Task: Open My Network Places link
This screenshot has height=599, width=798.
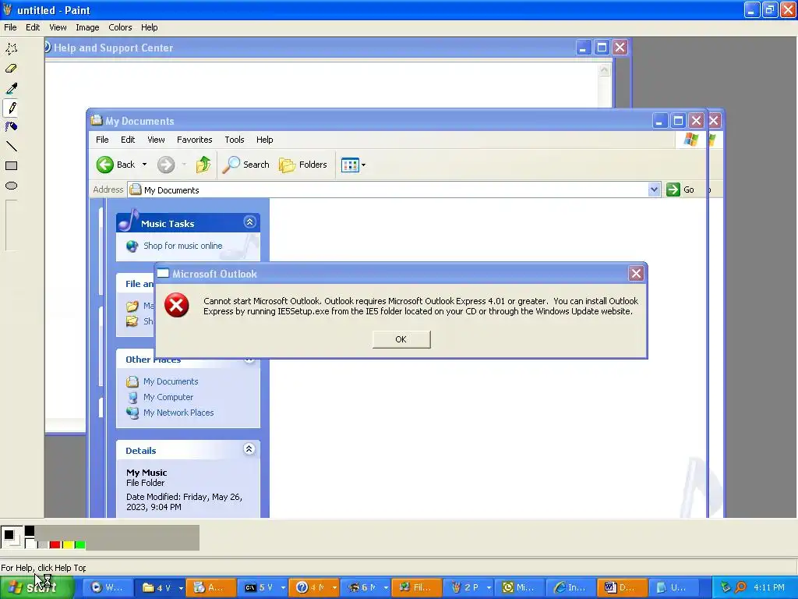Action: tap(178, 413)
